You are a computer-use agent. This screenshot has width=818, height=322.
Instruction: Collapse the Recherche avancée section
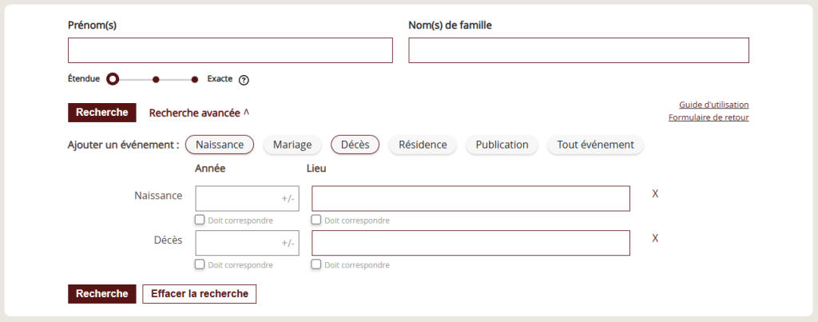point(199,113)
